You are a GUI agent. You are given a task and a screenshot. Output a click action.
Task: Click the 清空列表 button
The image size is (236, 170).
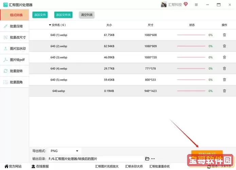coord(87,15)
